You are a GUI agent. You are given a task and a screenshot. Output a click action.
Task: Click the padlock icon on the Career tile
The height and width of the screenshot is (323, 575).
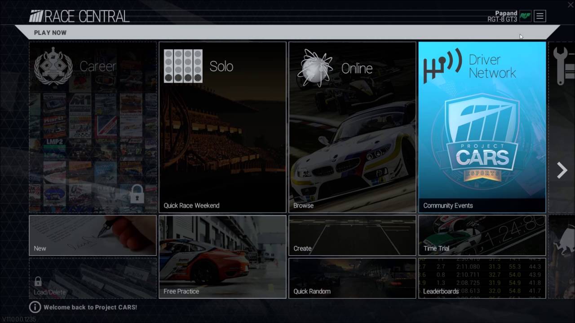137,193
